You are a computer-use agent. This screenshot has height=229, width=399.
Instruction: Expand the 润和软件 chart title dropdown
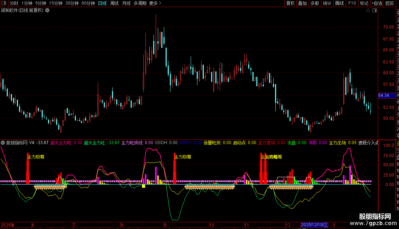(x=47, y=11)
